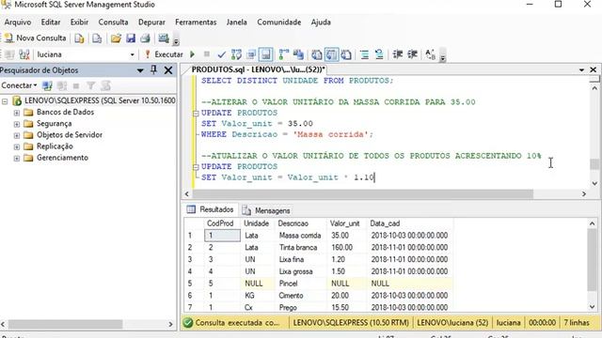Toggle include client statistics icon
Viewport: 602px width, 338px height.
298,54
